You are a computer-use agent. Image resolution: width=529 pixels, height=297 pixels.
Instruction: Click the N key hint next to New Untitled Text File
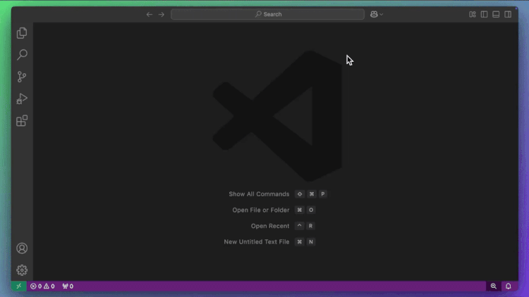click(x=311, y=242)
